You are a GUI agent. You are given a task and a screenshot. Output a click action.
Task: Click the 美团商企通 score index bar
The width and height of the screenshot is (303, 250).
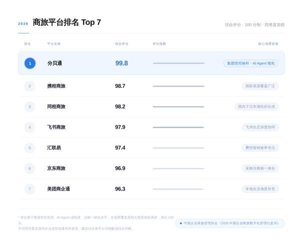(178, 189)
